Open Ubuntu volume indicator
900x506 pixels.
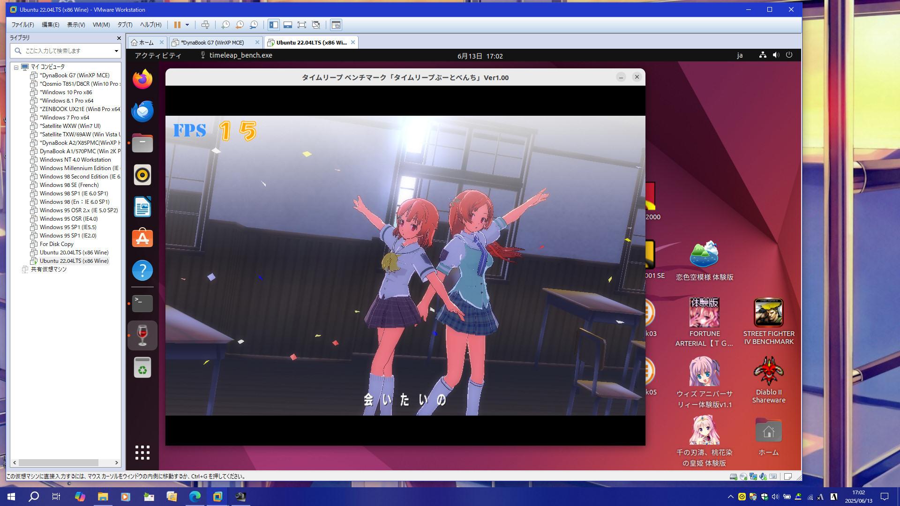tap(776, 55)
